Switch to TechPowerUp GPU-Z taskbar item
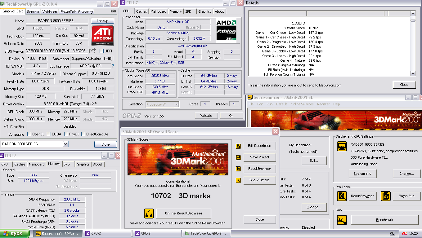 pyautogui.click(x=206, y=233)
